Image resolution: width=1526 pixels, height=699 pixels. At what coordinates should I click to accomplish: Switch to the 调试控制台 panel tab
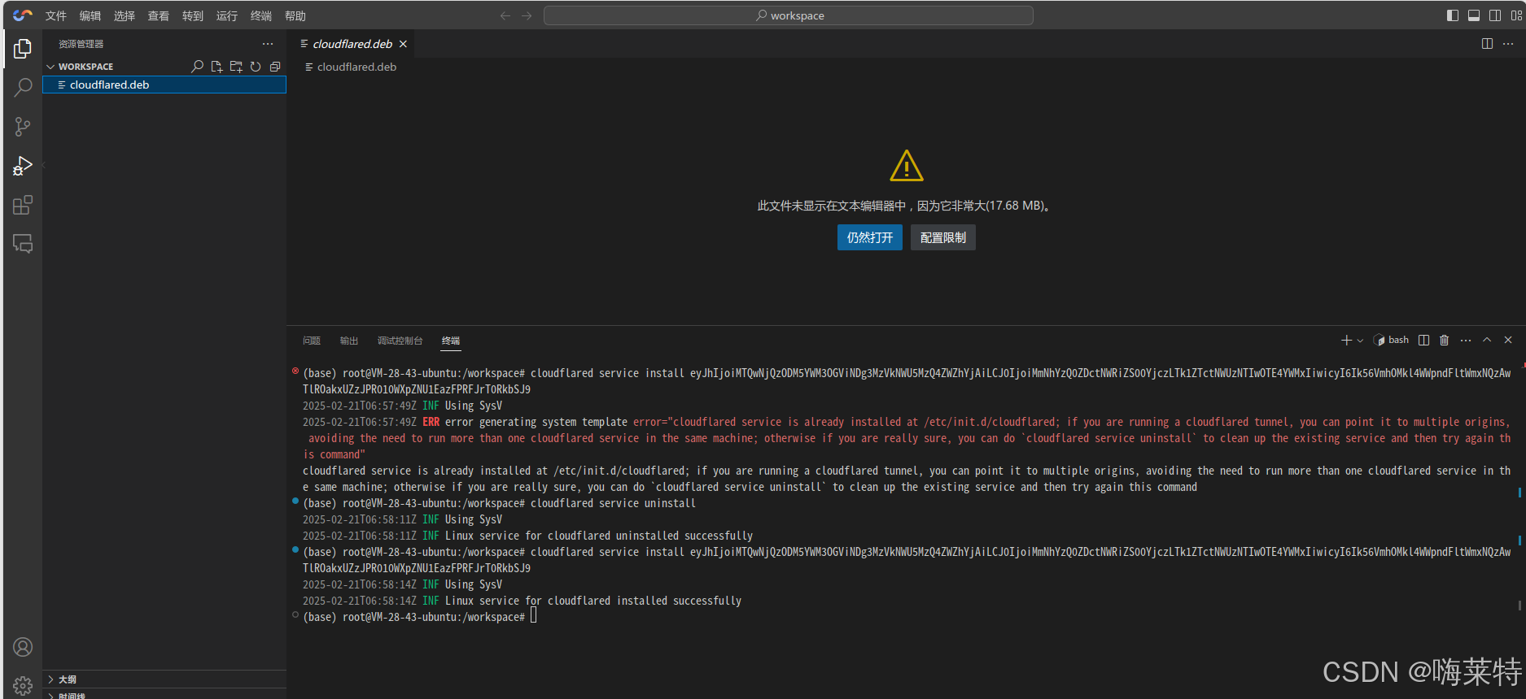point(400,341)
